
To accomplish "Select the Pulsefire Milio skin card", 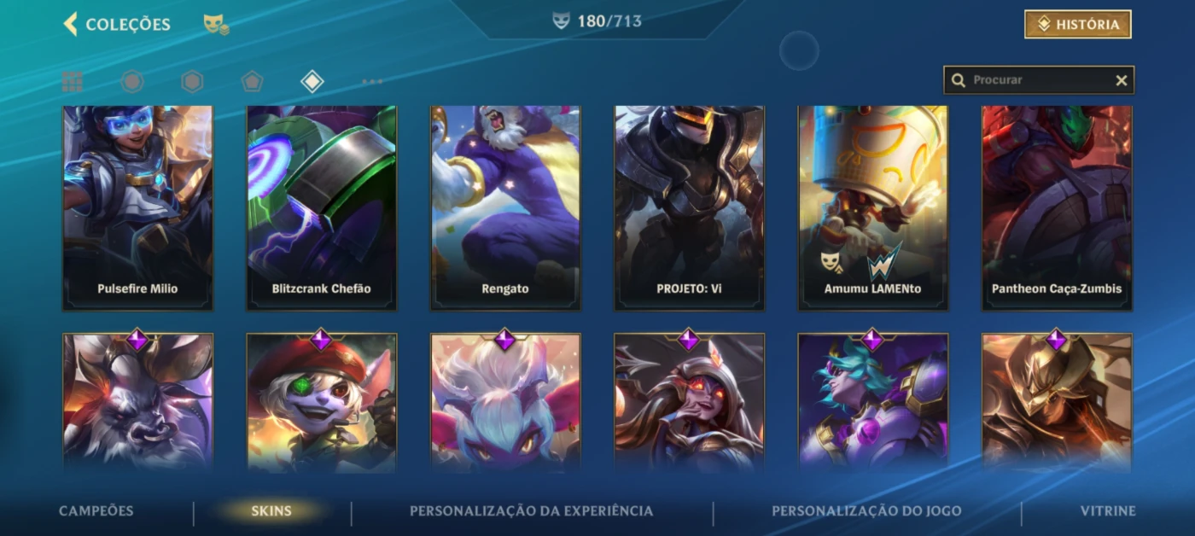I will [137, 207].
